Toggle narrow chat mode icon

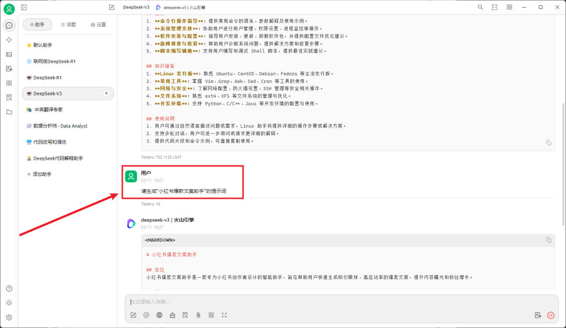[x=495, y=7]
